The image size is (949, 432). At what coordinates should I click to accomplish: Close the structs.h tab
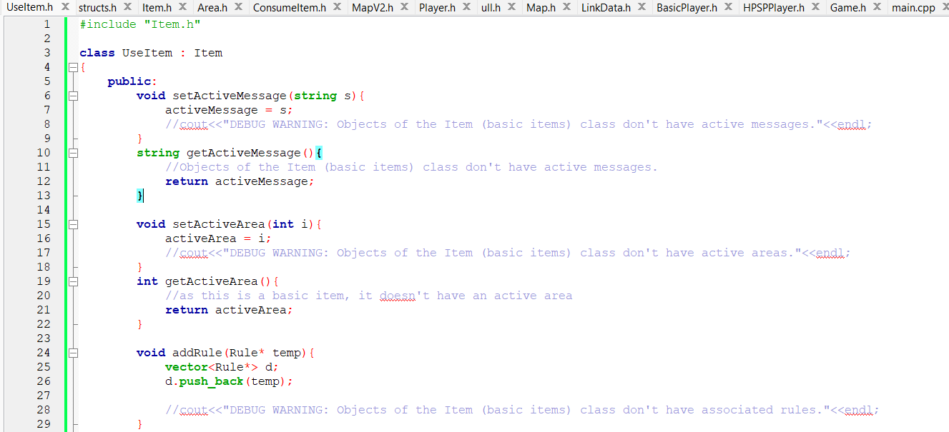coord(127,6)
